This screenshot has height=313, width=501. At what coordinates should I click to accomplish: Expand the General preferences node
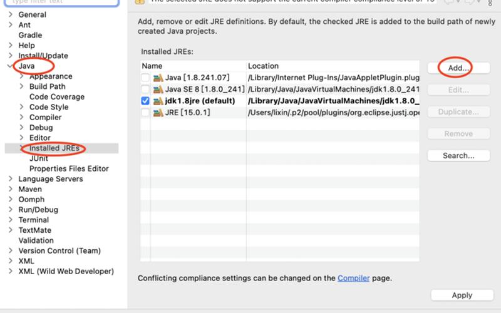pyautogui.click(x=11, y=14)
